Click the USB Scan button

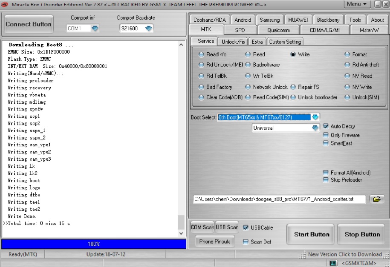(x=227, y=227)
